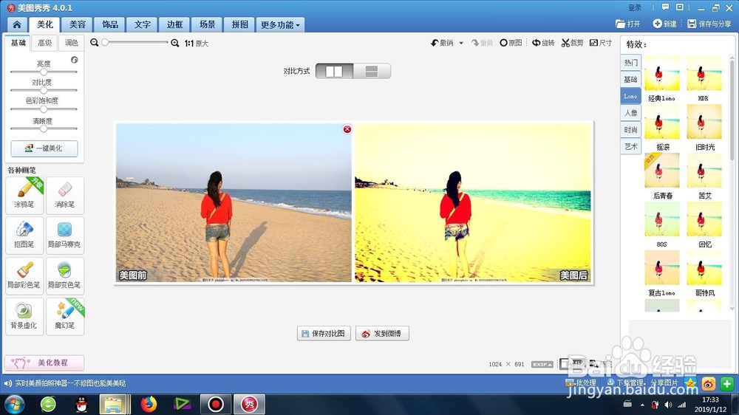The height and width of the screenshot is (415, 739).
Task: Select the 局部马赛克 mosaic tool
Action: (65, 235)
